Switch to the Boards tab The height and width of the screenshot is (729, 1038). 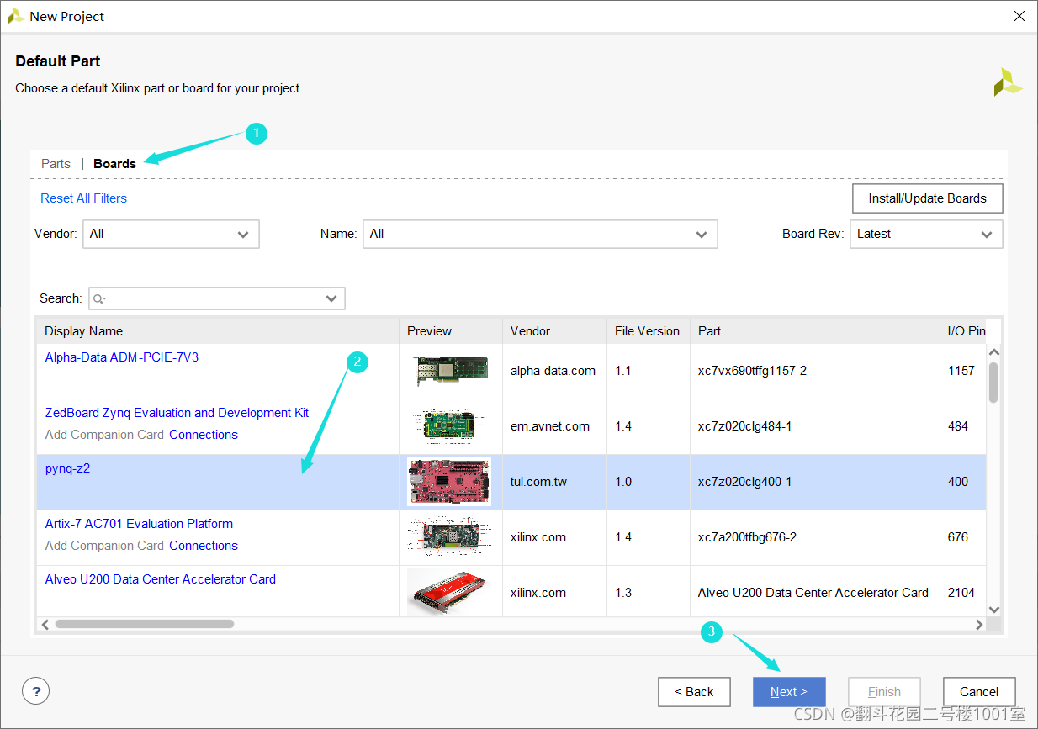(114, 164)
